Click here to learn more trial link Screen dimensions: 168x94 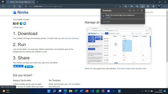[x=132, y=68]
